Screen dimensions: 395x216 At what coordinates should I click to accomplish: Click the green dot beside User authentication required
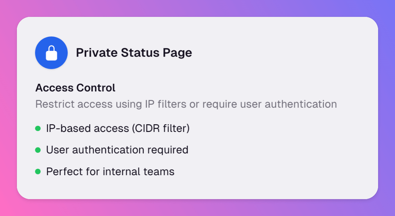[38, 150]
